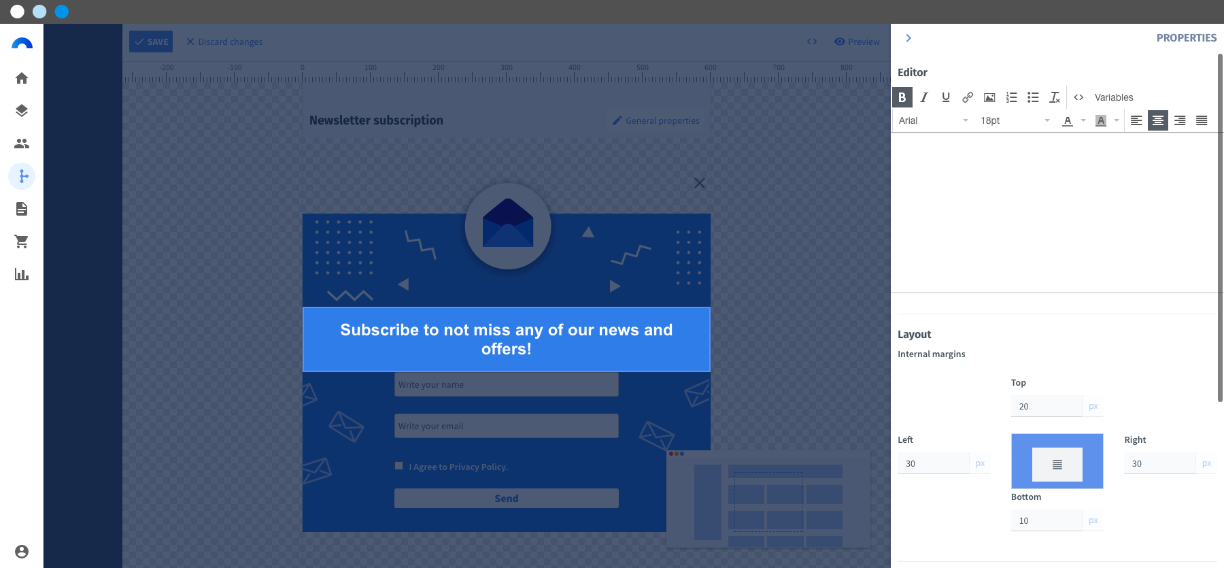
Task: Click the Right margin input field
Action: (1159, 463)
